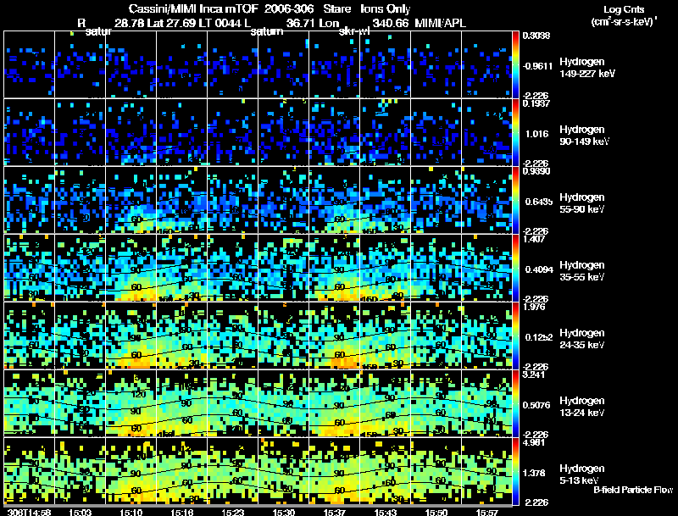The width and height of the screenshot is (678, 516).
Task: Select the 0.5076 colorbar value
Action: coord(536,405)
